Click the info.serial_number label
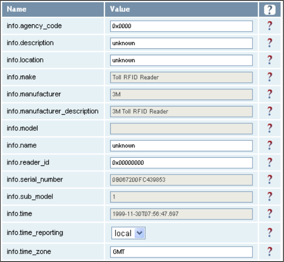 pos(35,180)
